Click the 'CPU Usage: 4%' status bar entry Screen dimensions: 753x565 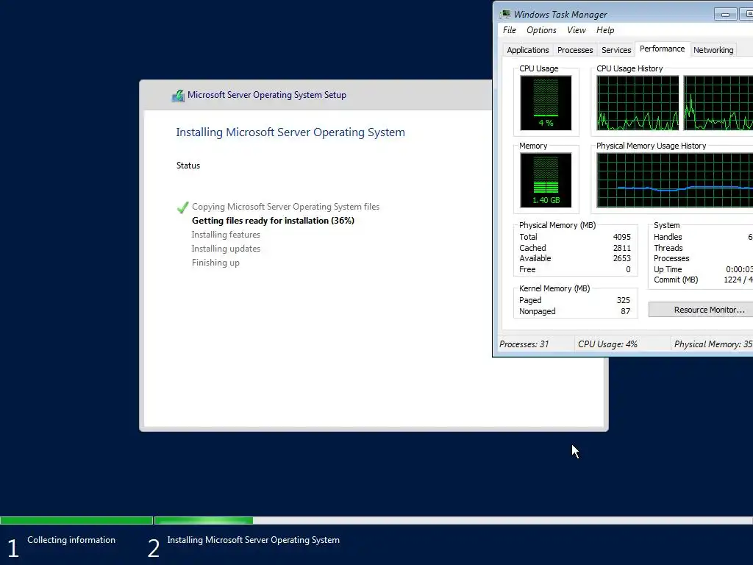point(607,344)
